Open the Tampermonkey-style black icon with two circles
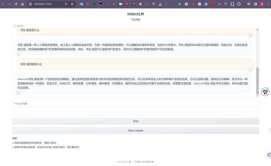The image size is (271, 166). (x=101, y=4)
